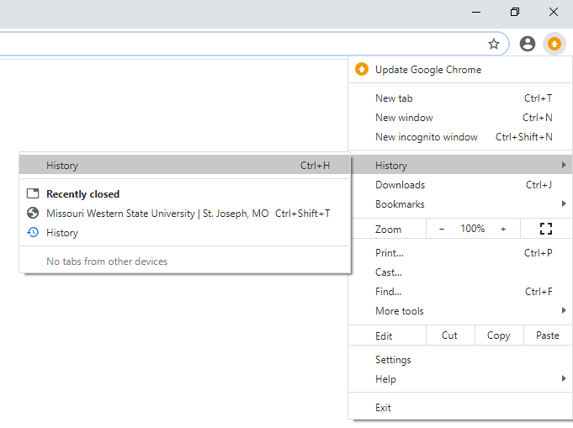
Task: Open Downloads from the menu
Action: coord(401,185)
